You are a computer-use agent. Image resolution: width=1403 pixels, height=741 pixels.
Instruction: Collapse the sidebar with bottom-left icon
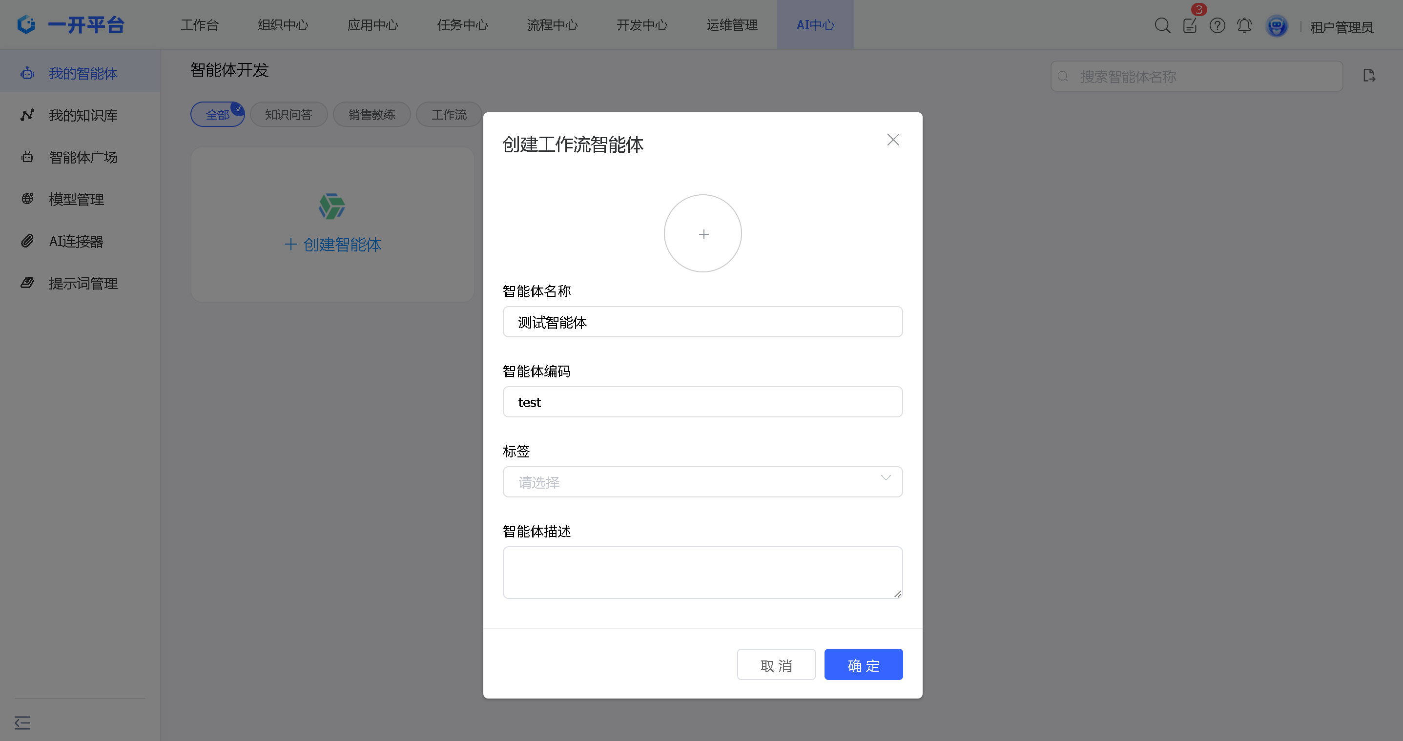tap(22, 722)
